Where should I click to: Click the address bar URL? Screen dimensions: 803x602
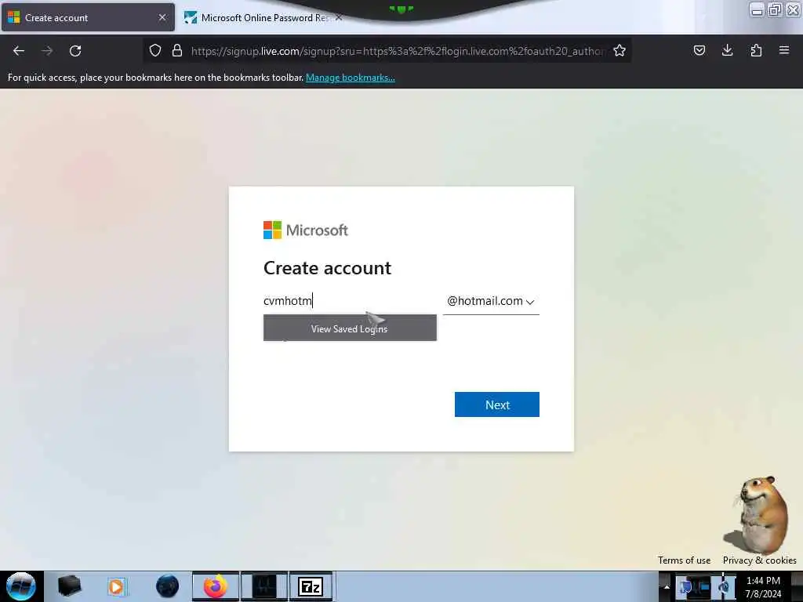(398, 51)
